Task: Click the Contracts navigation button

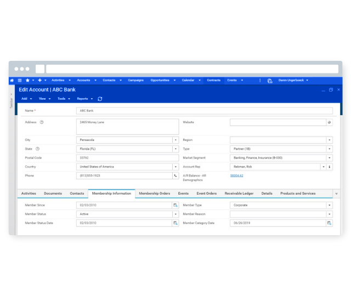Action: 214,81
